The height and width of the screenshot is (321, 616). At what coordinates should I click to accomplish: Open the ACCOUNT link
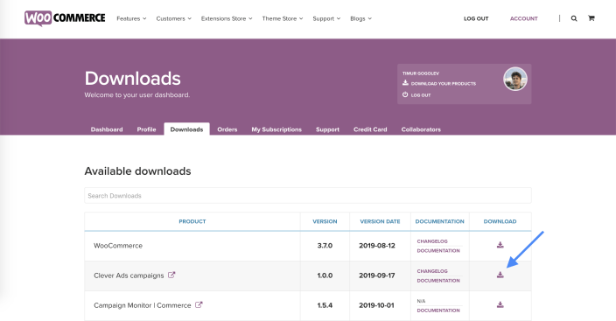523,18
